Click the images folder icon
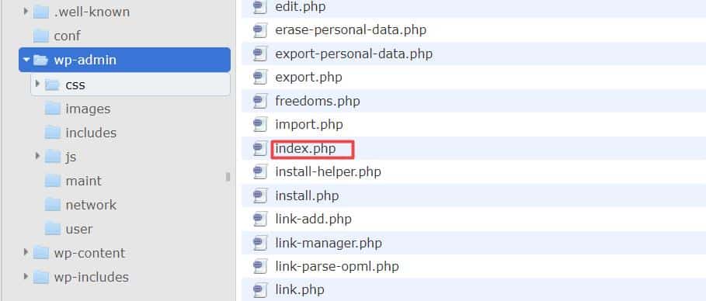Screen dimensions: 706x301 (x=53, y=109)
